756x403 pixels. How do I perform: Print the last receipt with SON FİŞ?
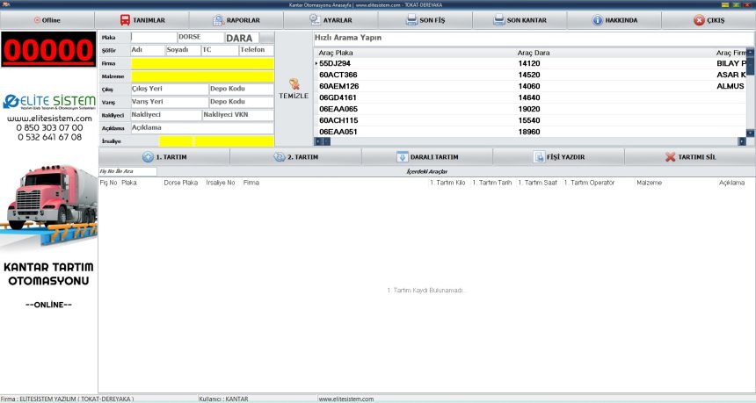point(425,19)
